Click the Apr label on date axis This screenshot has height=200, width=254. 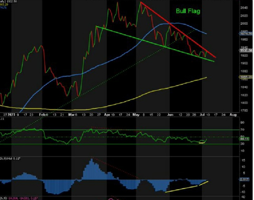[107, 115]
